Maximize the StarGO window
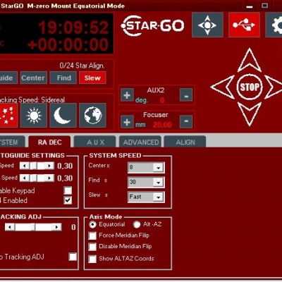The image size is (282, 282). click(x=265, y=6)
